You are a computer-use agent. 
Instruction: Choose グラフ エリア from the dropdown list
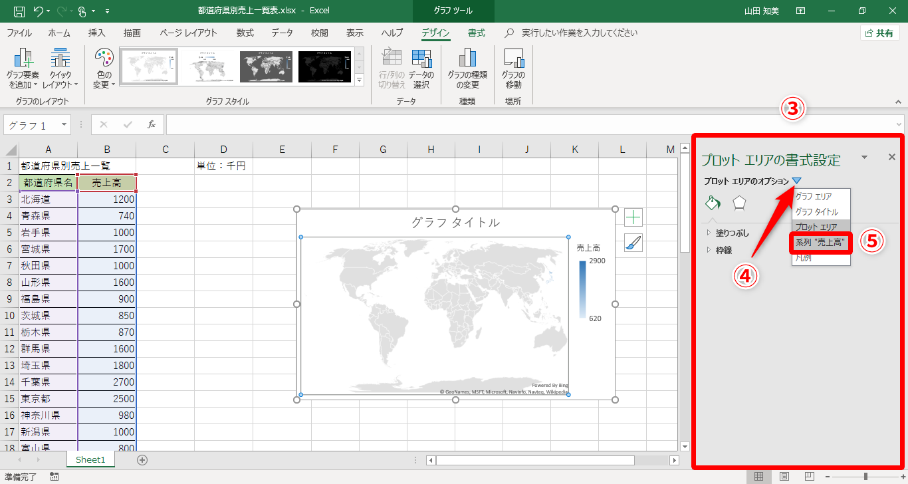point(821,197)
